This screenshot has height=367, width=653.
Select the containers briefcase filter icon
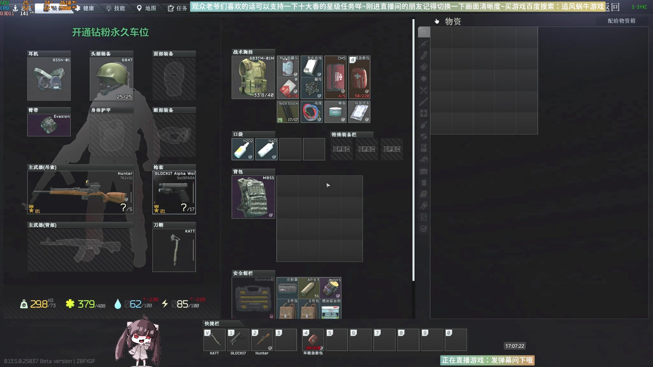[x=424, y=171]
